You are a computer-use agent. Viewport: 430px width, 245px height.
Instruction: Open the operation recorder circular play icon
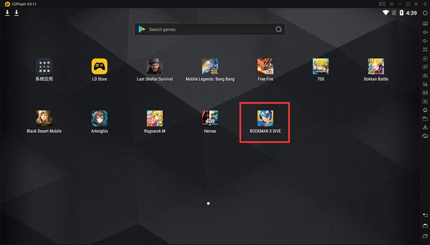pyautogui.click(x=425, y=58)
